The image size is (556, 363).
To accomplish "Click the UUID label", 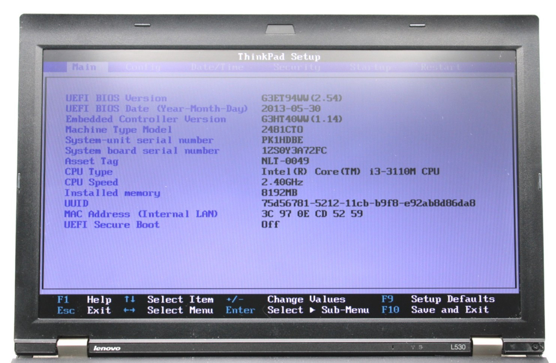I will (x=76, y=203).
